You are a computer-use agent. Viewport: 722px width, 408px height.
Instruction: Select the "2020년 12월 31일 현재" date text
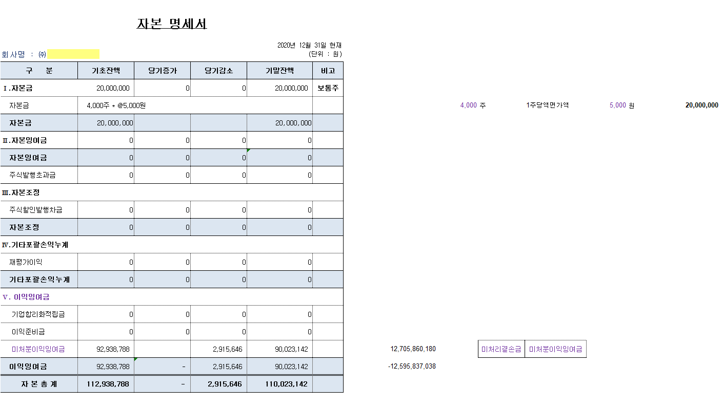pos(309,46)
